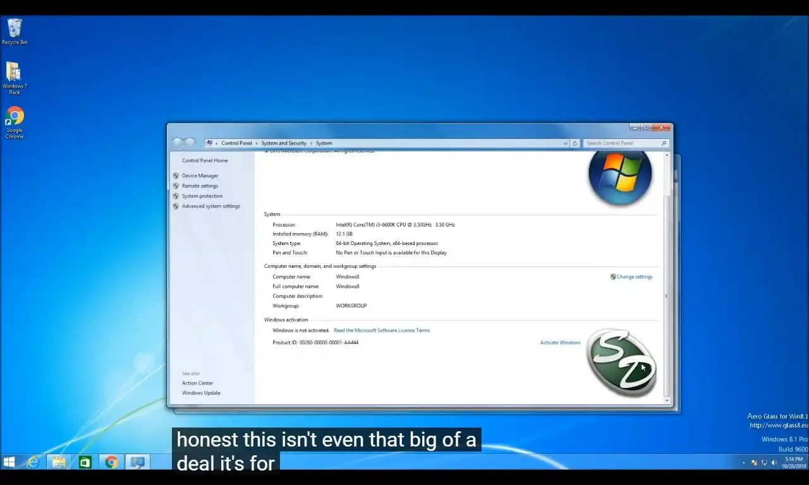Open Action Center under See also

[198, 383]
